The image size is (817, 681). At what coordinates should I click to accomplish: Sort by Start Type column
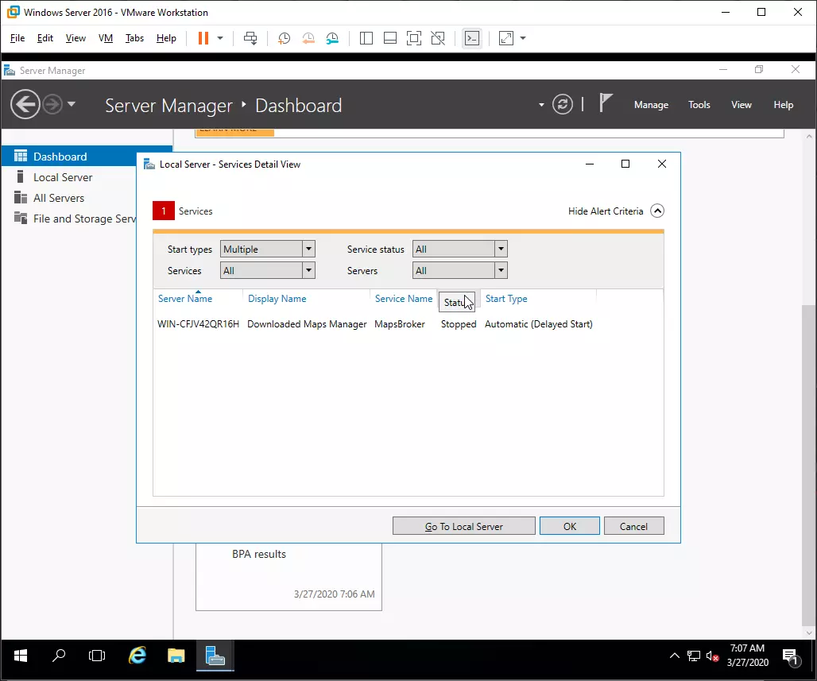506,299
